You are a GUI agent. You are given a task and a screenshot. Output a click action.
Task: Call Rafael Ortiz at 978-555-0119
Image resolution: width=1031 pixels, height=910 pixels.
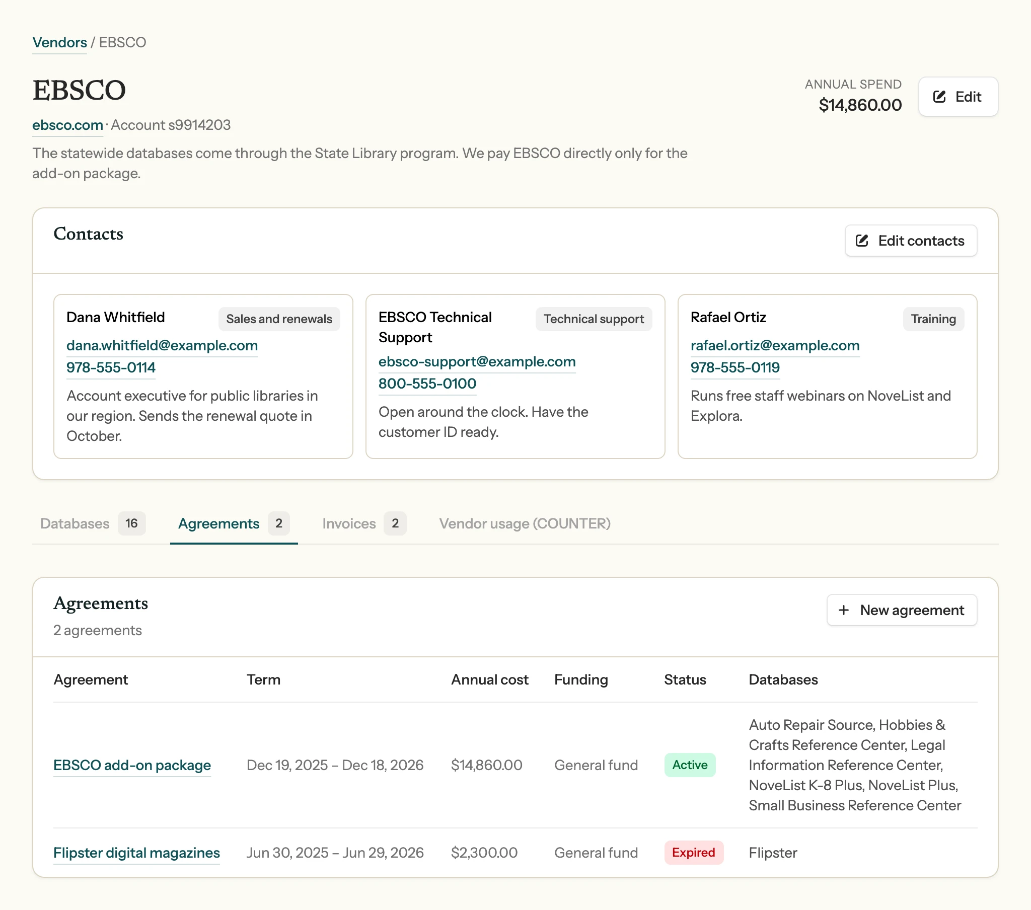tap(735, 368)
